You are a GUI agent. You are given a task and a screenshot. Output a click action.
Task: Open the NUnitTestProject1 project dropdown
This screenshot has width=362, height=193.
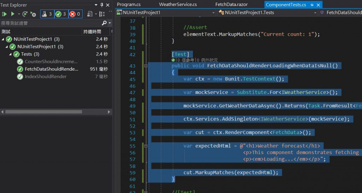point(214,13)
